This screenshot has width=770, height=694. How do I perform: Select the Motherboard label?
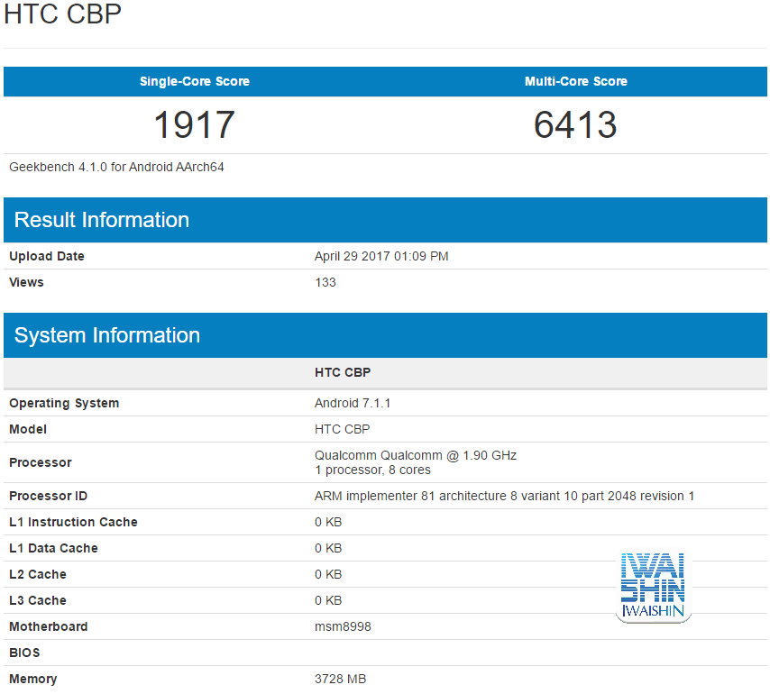49,626
